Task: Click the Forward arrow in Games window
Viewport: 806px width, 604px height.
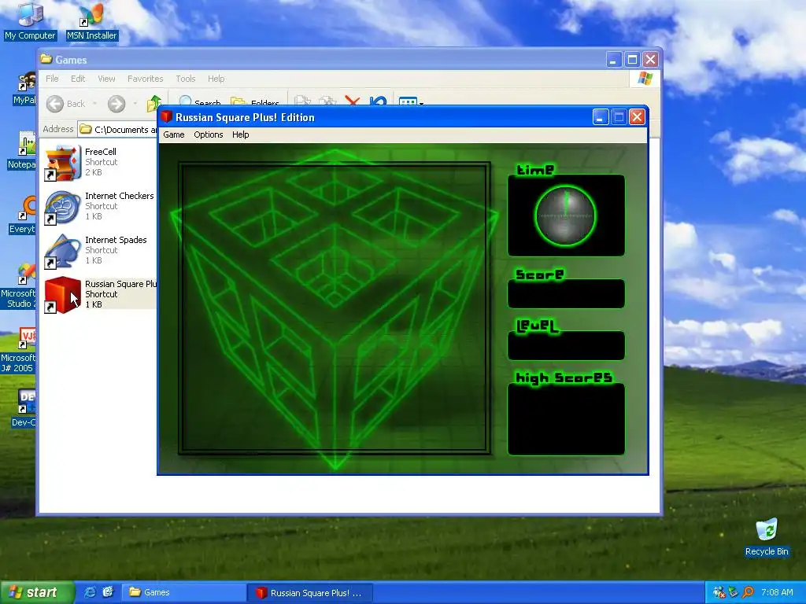Action: (116, 104)
